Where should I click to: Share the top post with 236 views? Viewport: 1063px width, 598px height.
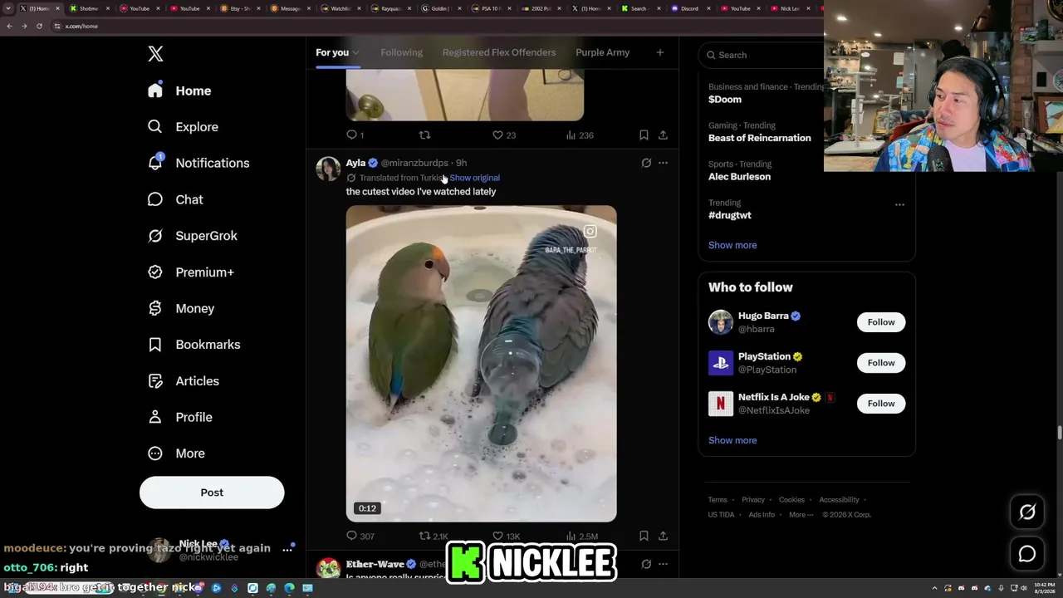coord(663,135)
